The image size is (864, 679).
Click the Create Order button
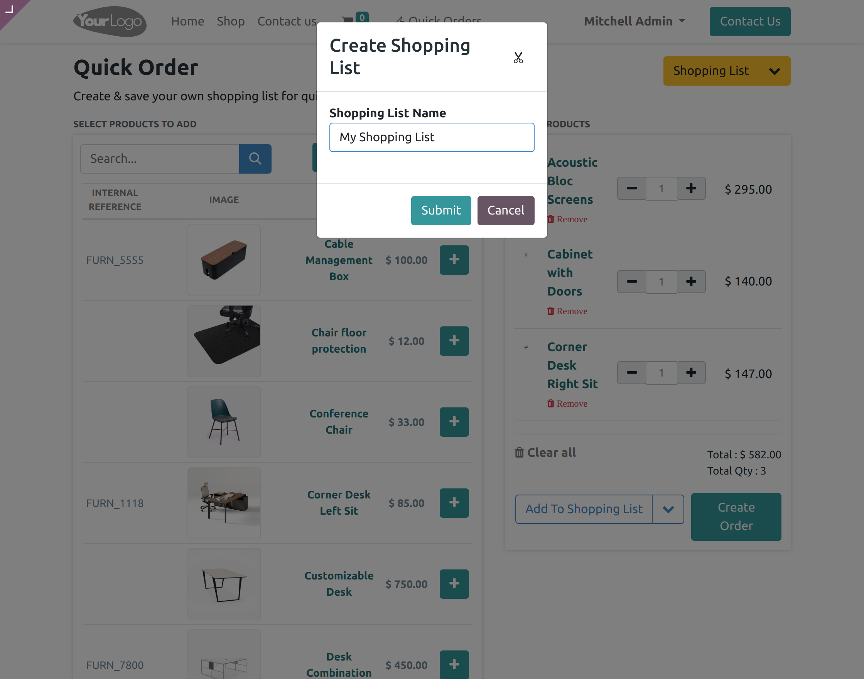click(x=736, y=517)
